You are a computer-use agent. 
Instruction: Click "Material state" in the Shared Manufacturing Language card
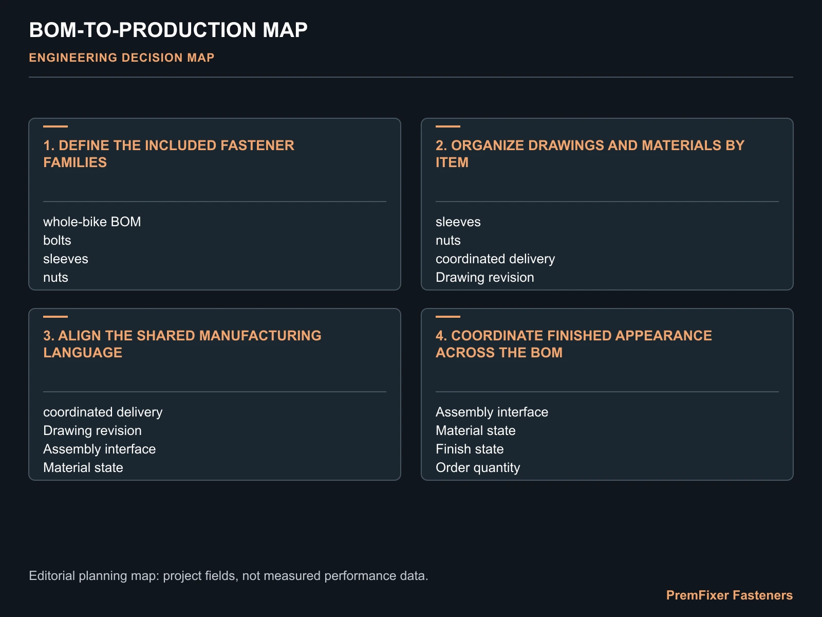point(83,467)
